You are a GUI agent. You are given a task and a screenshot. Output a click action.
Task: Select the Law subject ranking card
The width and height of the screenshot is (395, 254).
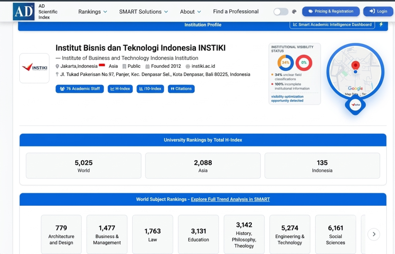point(153,235)
